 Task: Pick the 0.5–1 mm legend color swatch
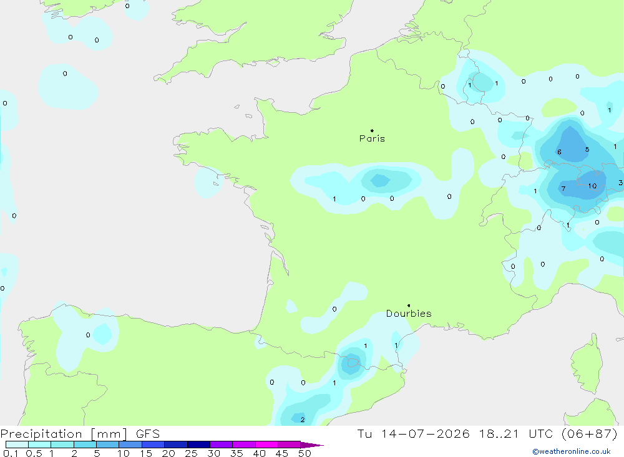(x=40, y=445)
